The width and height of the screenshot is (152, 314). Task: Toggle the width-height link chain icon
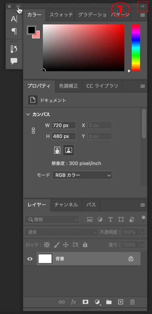coord(33,131)
